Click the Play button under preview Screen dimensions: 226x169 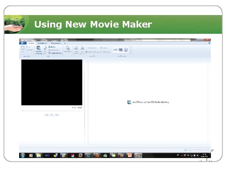[52, 115]
